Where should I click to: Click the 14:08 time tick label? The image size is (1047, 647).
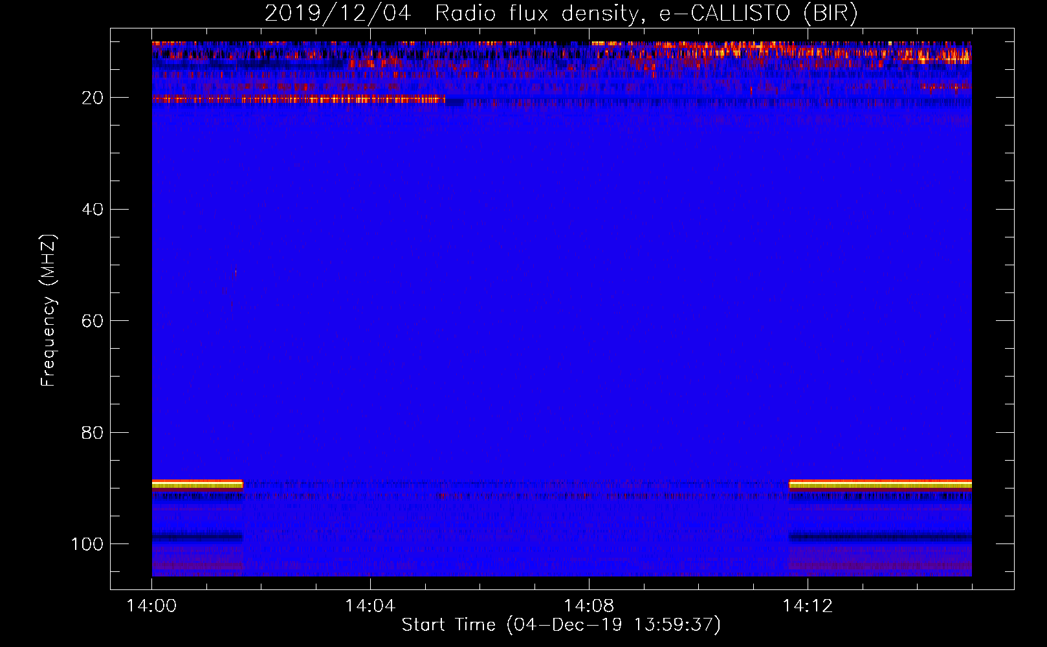pyautogui.click(x=589, y=606)
